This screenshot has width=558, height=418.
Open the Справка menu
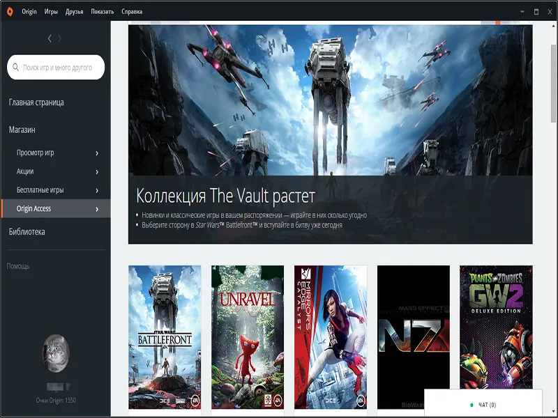point(131,12)
